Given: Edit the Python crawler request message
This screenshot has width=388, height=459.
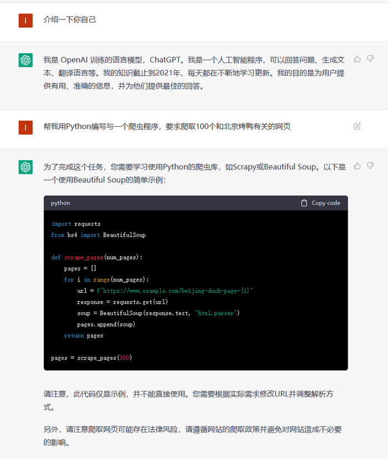Looking at the screenshot, I should coord(357,126).
